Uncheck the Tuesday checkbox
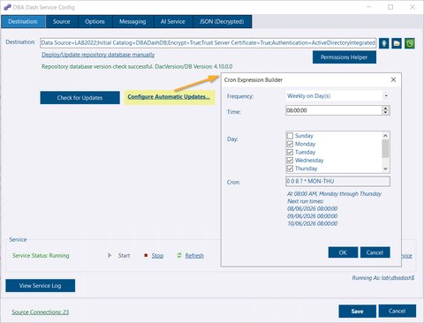The width and height of the screenshot is (424, 323). click(x=290, y=152)
